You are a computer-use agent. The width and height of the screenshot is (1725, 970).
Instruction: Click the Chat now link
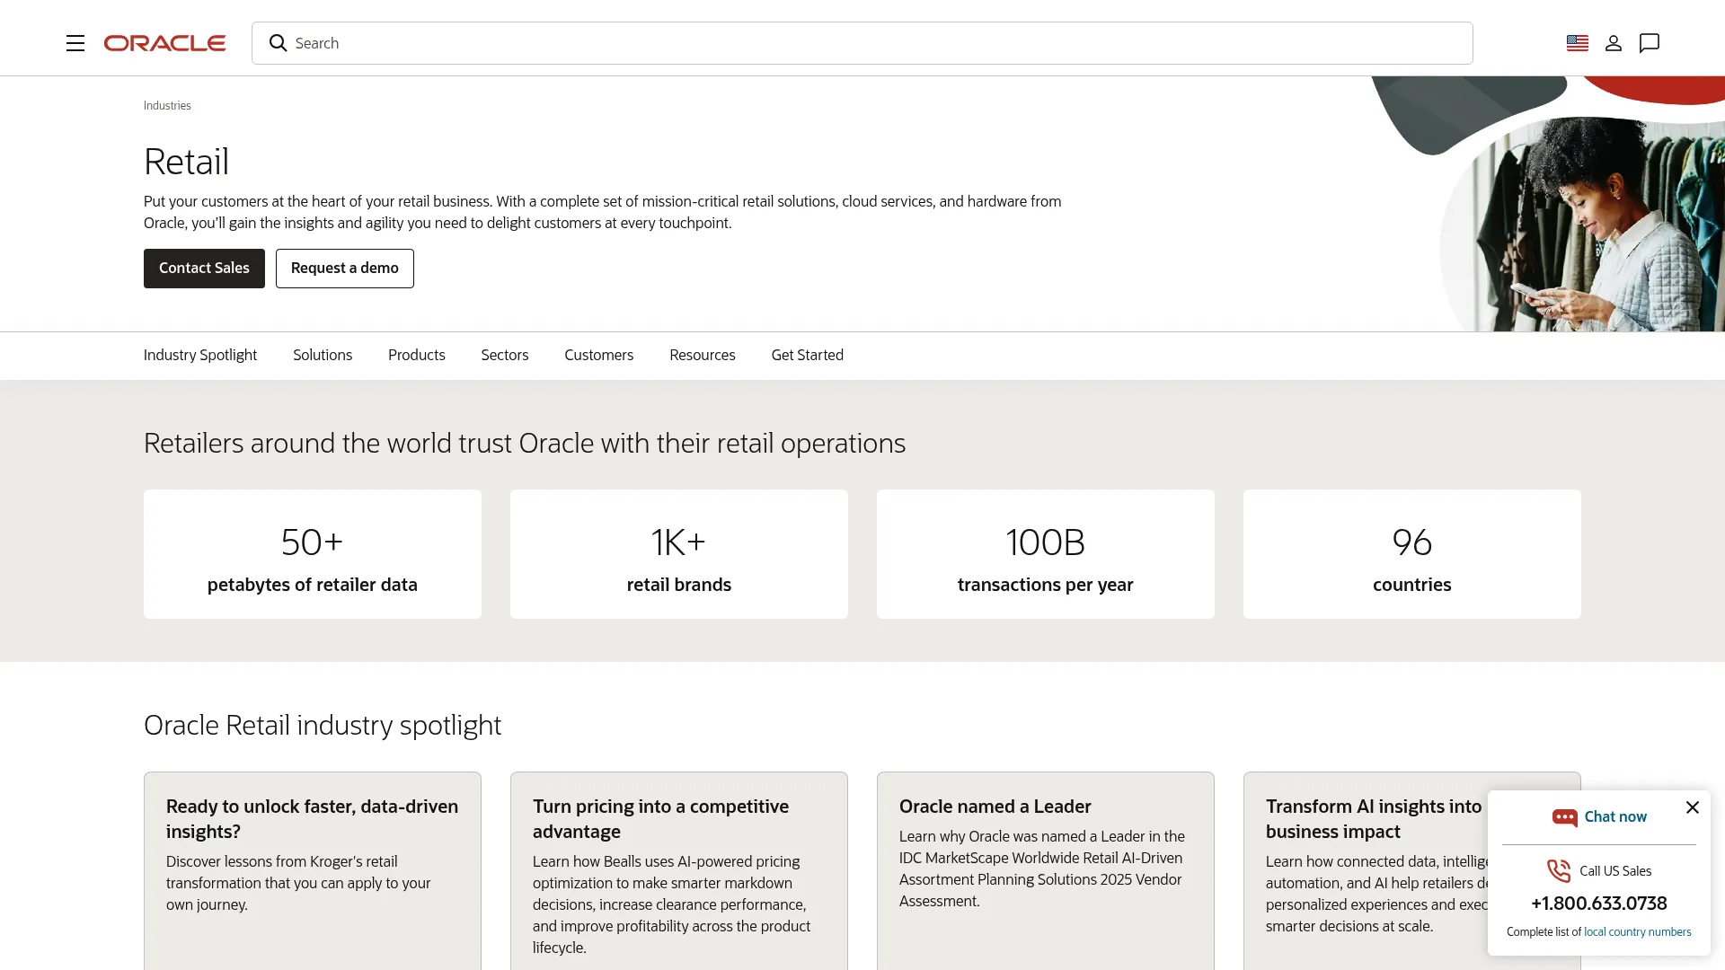1615,816
